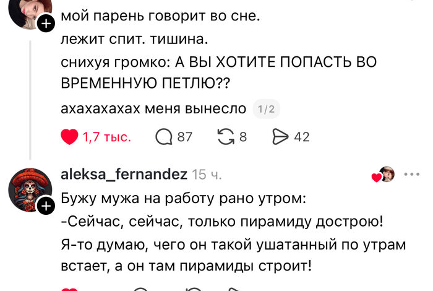Click the 1,7 тыс. likes count
Screen dimensions: 433x291
107,137
